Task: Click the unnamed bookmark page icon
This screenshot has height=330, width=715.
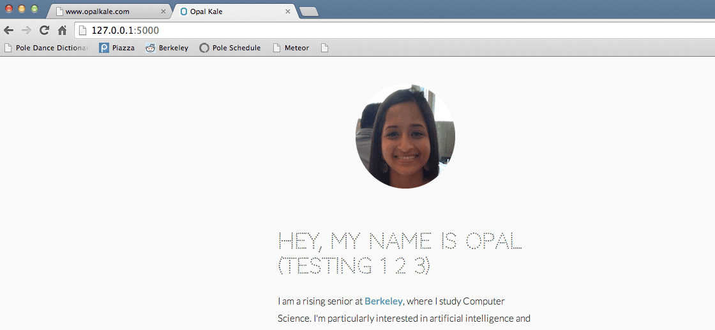Action: click(x=325, y=48)
